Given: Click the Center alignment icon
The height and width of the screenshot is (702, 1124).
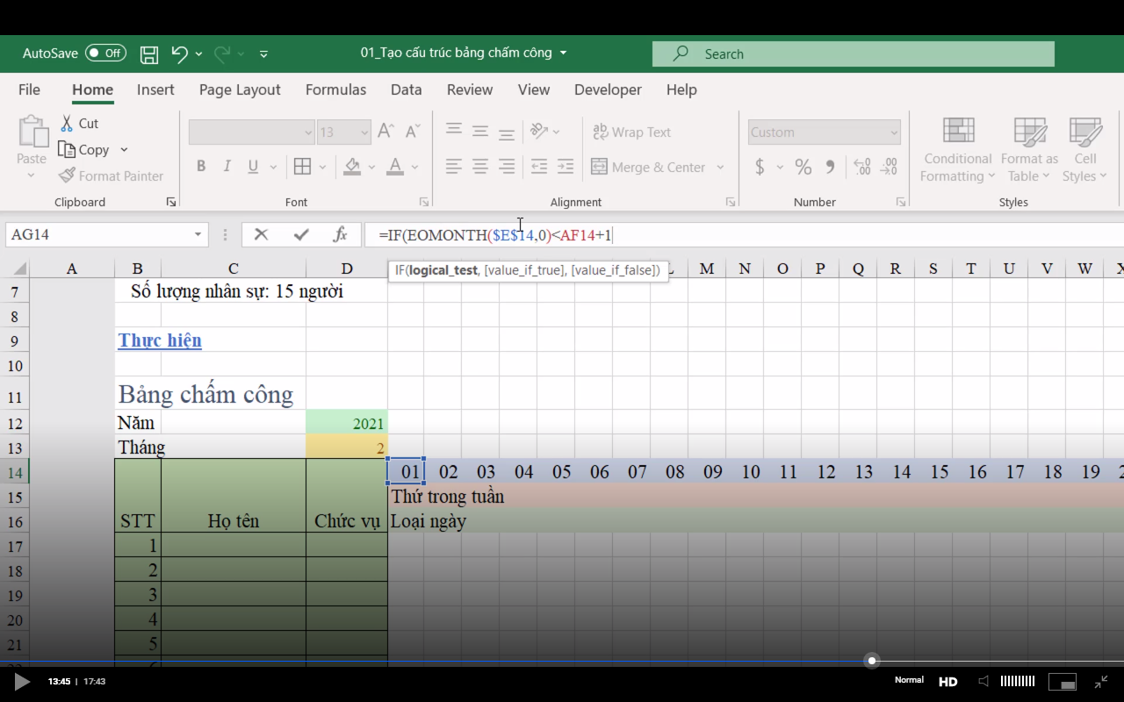Looking at the screenshot, I should [480, 166].
